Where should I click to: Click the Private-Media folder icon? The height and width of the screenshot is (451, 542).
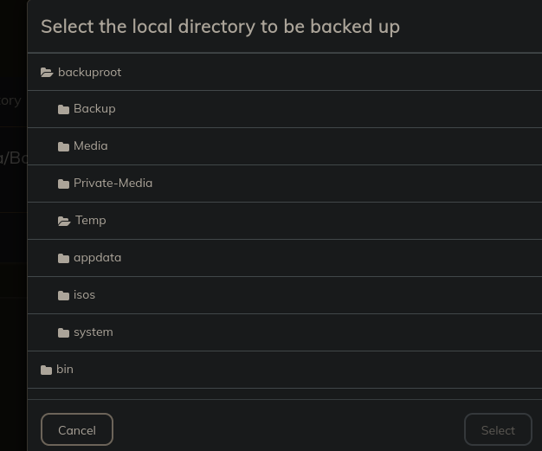[63, 184]
